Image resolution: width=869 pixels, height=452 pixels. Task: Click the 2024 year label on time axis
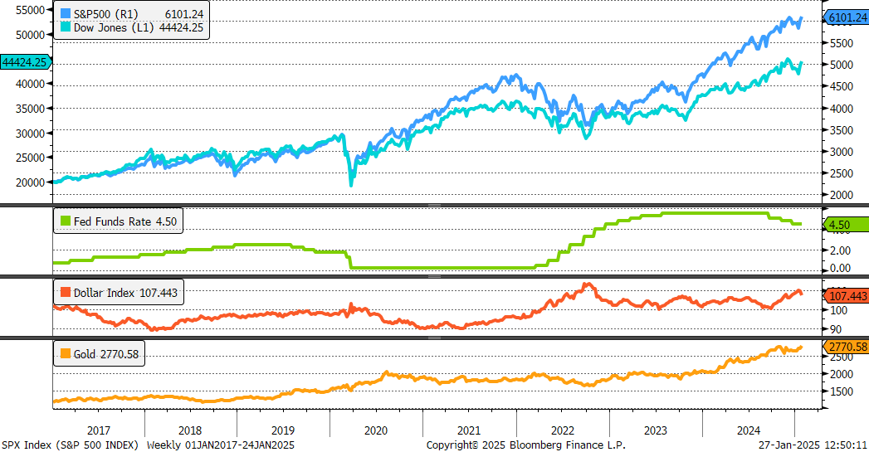[749, 430]
